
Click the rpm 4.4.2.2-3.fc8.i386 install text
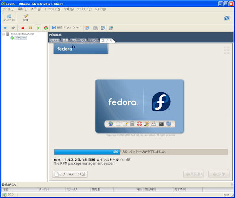pyautogui.click(x=93, y=160)
